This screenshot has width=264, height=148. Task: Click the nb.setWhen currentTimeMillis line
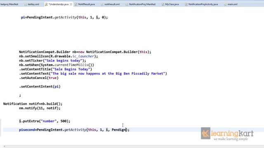point(57,65)
